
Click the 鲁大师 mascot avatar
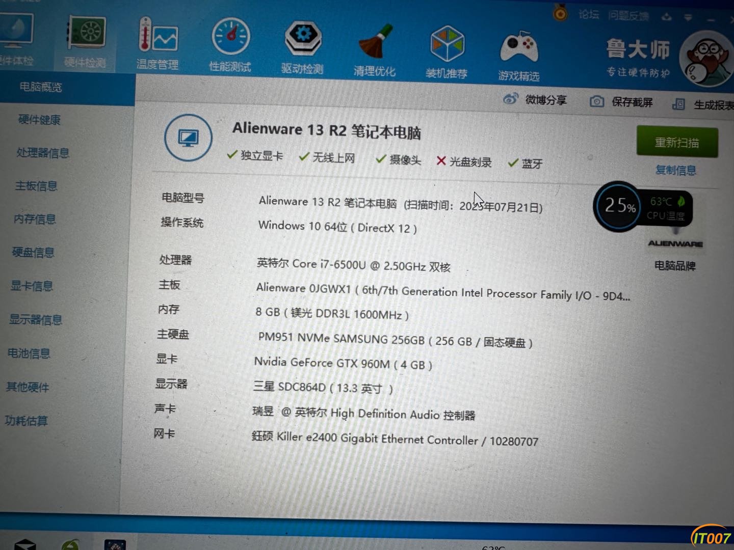click(707, 59)
